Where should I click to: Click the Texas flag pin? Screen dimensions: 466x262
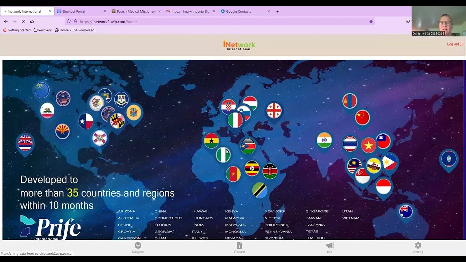click(x=86, y=121)
